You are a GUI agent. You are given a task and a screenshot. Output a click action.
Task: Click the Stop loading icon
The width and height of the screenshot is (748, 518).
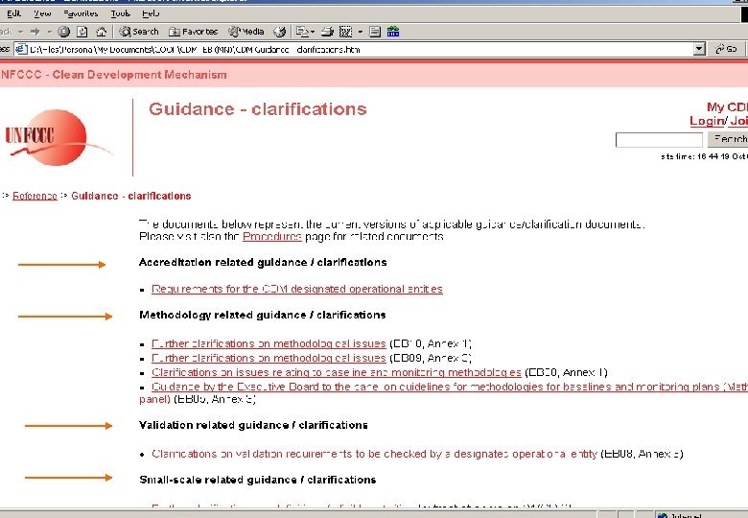tap(63, 32)
